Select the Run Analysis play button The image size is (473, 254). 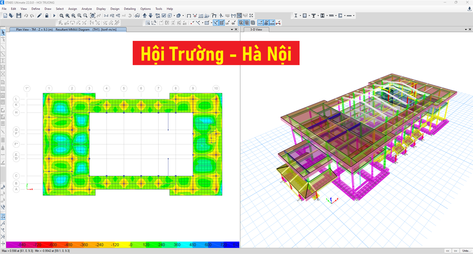coord(54,15)
